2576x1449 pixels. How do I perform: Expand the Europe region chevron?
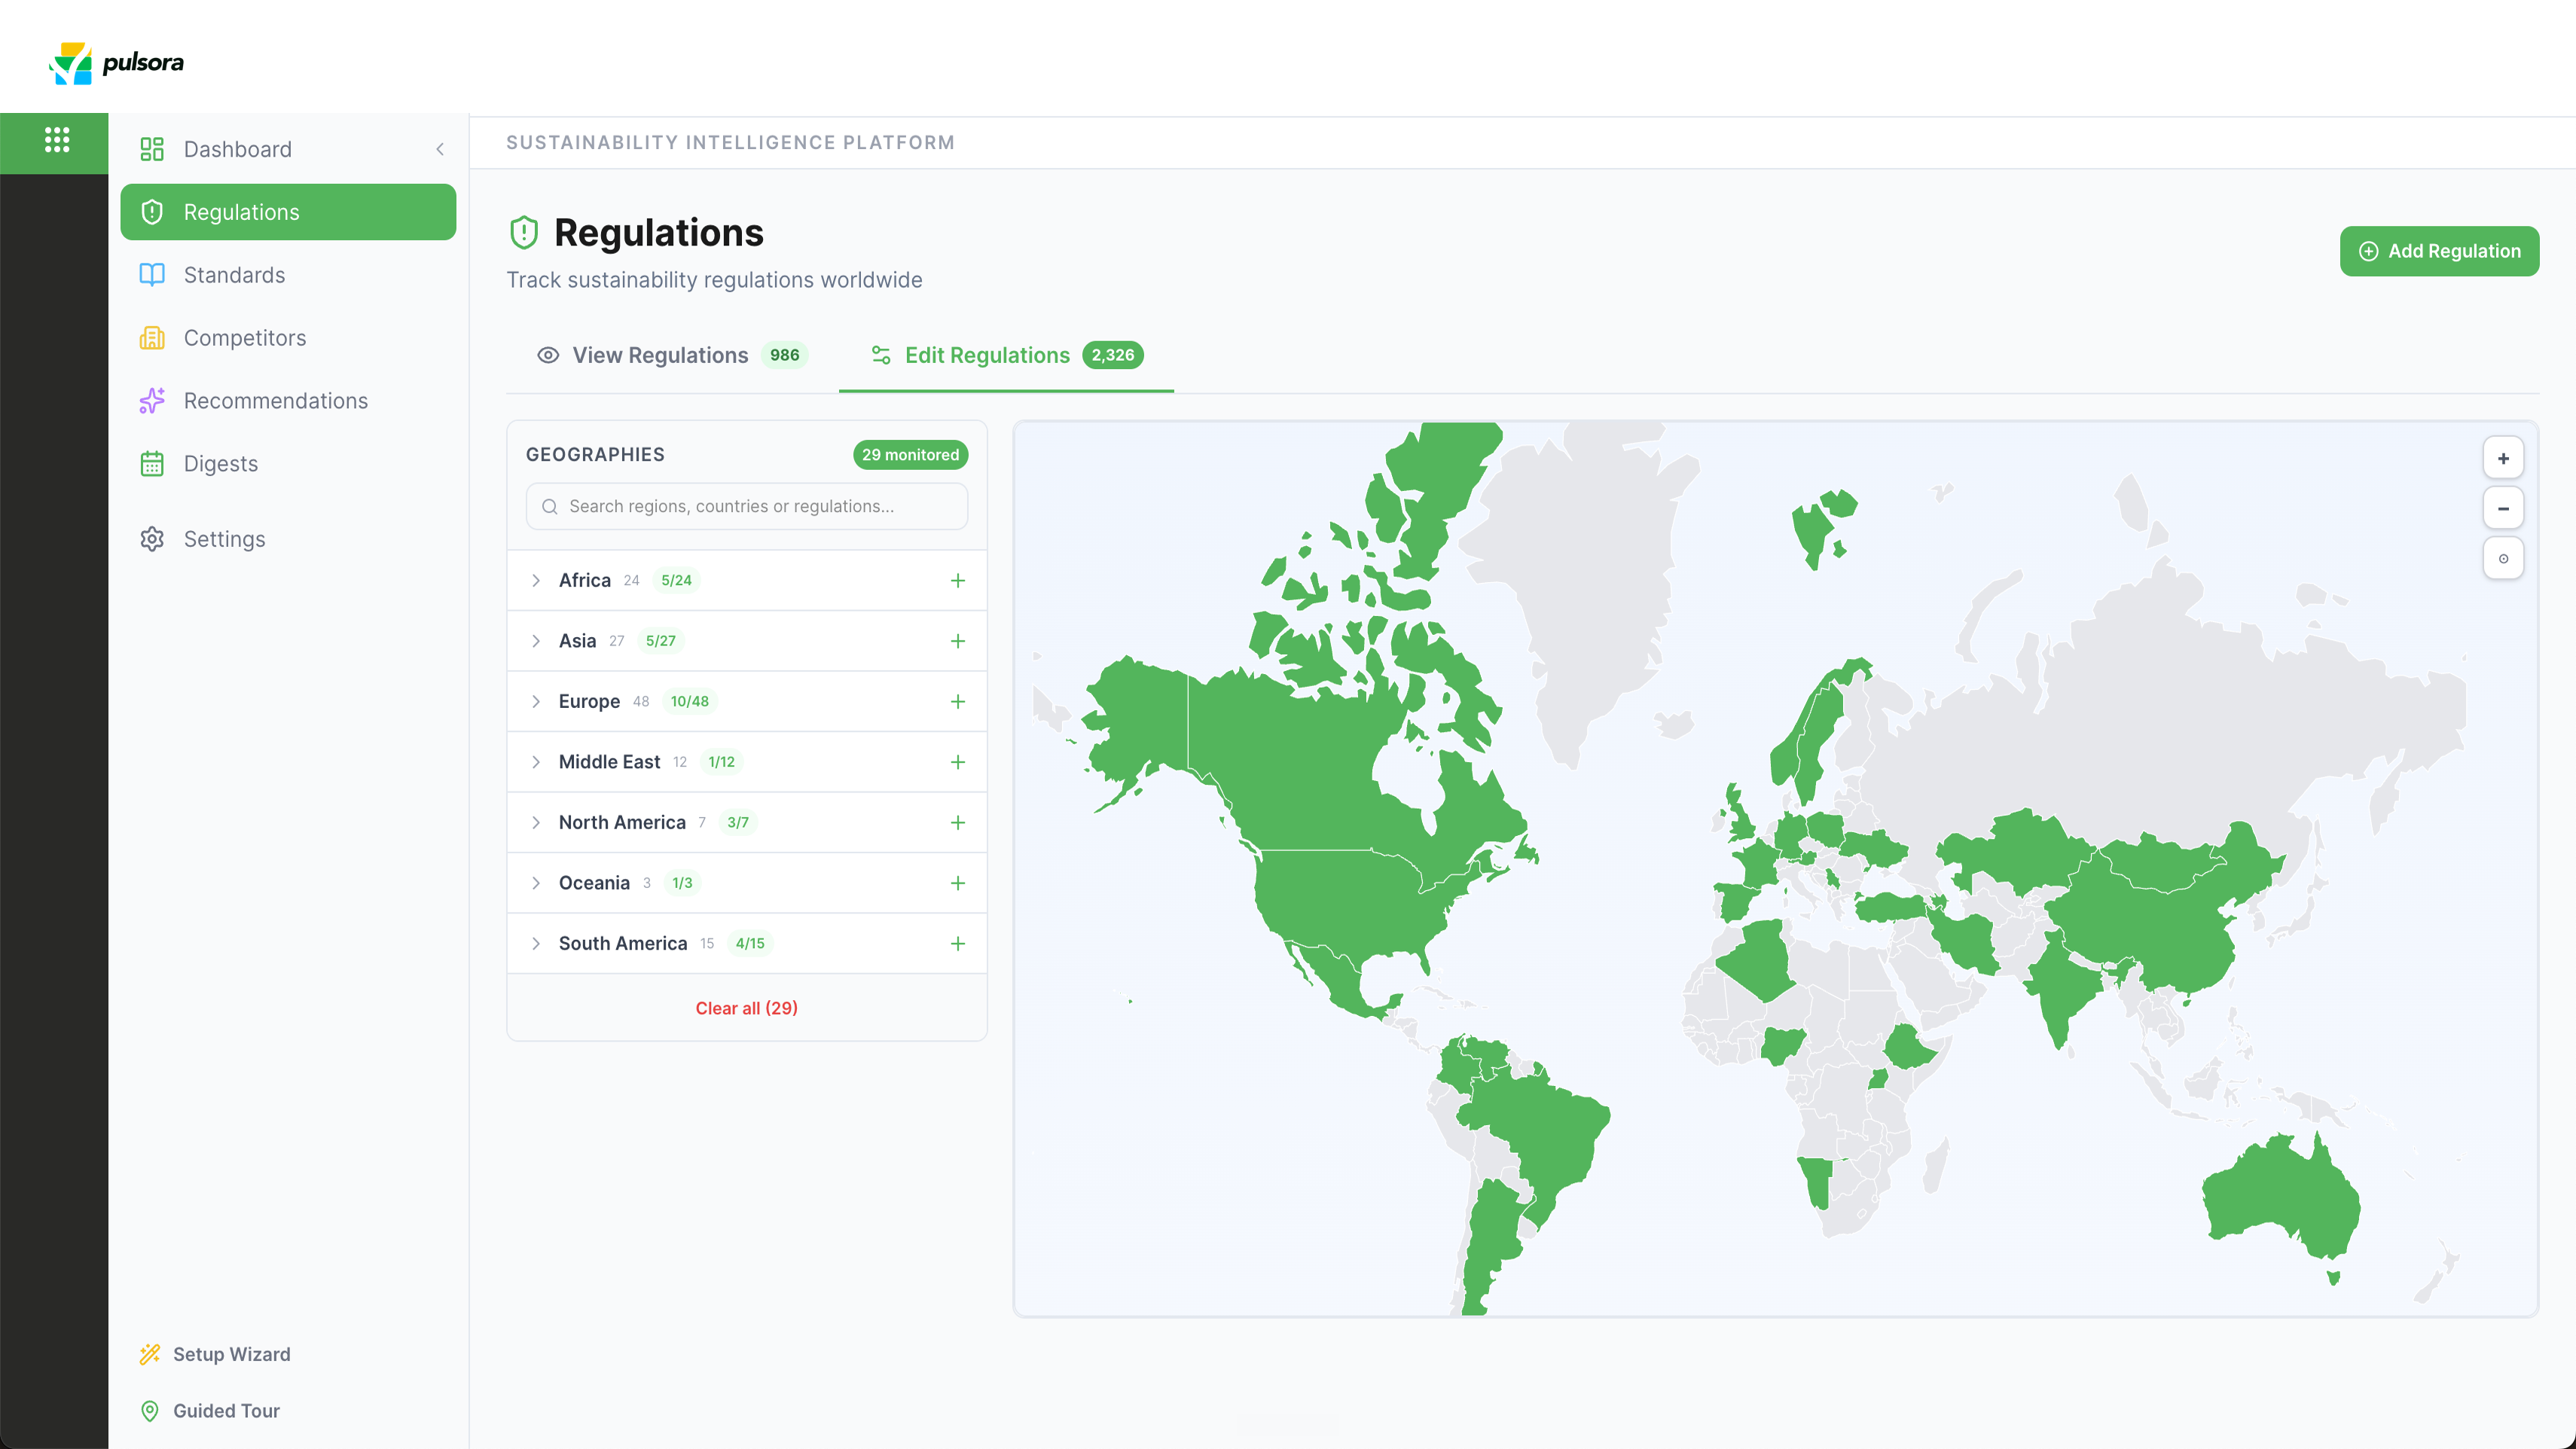[x=536, y=701]
